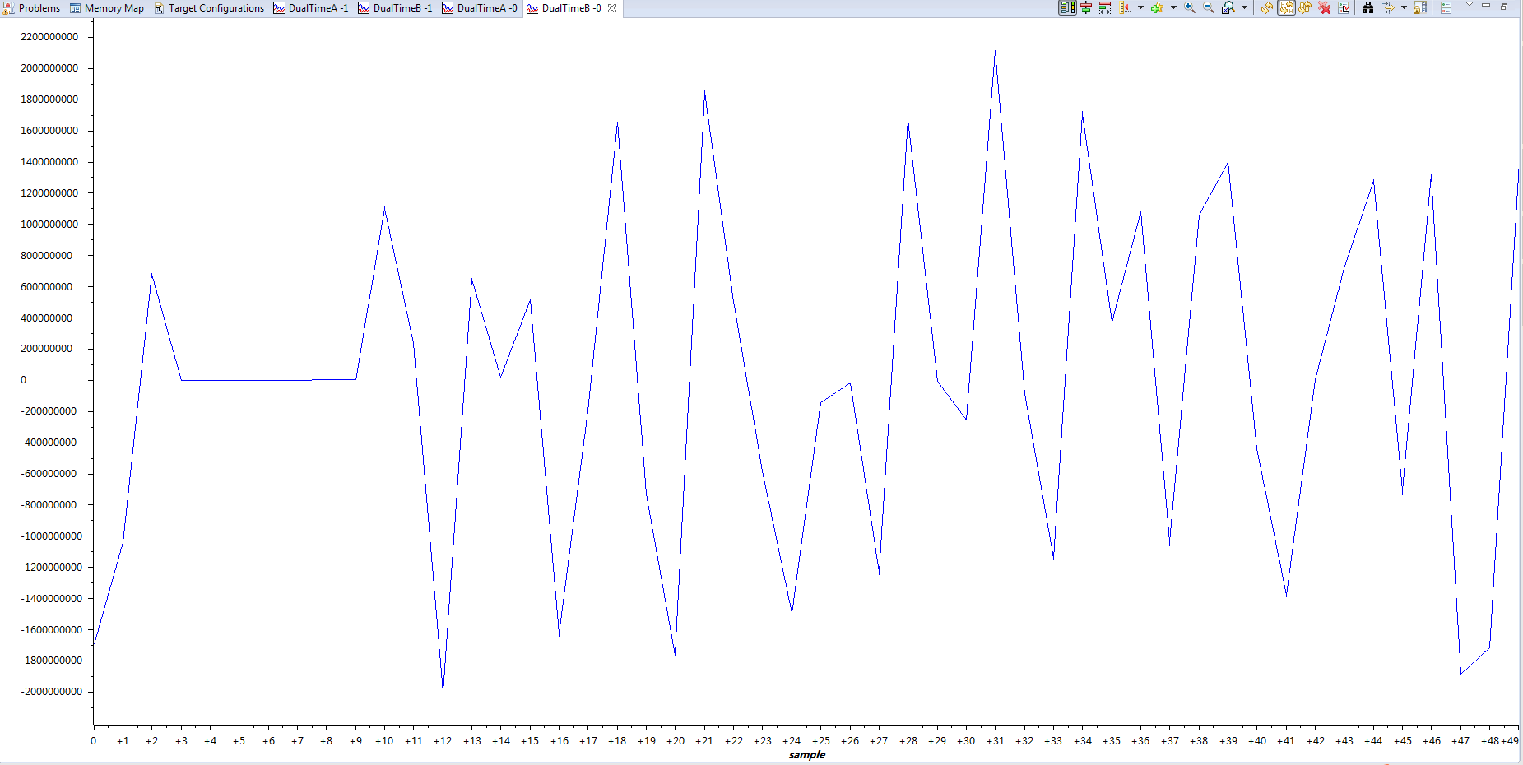The height and width of the screenshot is (765, 1523).
Task: Switch to the DualTimeA -0 graph tab
Action: 487,8
